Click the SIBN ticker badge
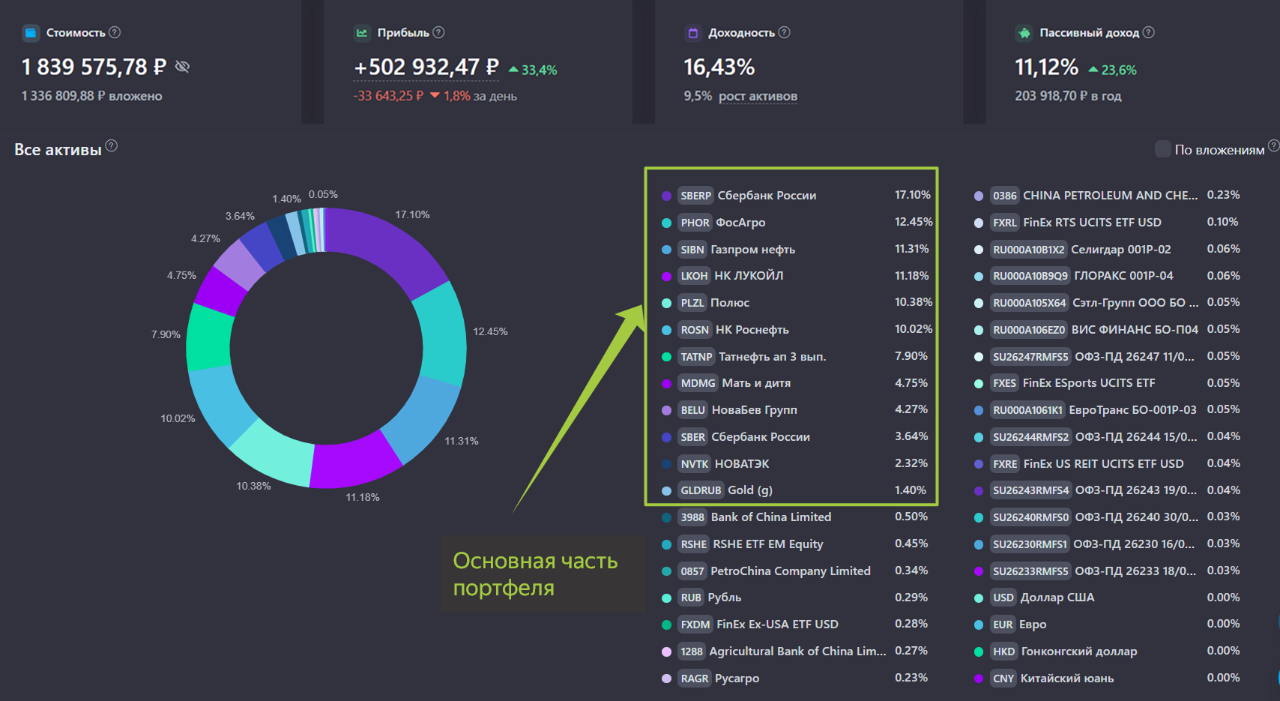1280x701 pixels. tap(692, 250)
